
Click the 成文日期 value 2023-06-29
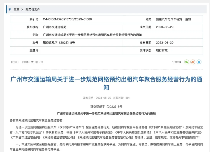pyautogui.click(x=165, y=27)
